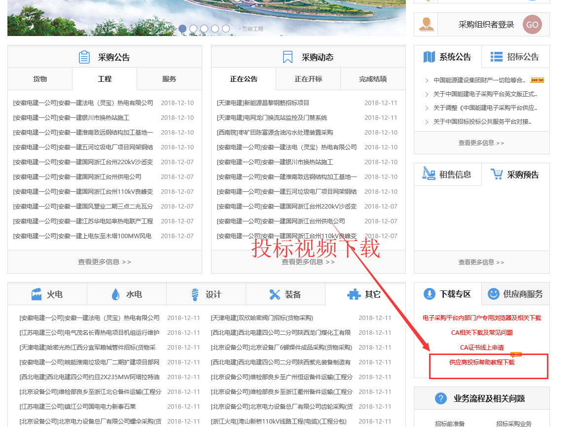The width and height of the screenshot is (578, 427).
Task: Click the map icon on 系统公告 tab
Action: (429, 57)
